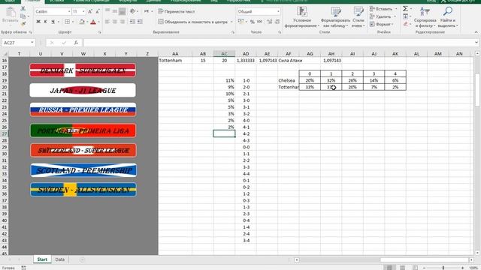Image resolution: width=481 pixels, height=270 pixels.
Task: Open the font size 11 dropdown
Action: 83,12
